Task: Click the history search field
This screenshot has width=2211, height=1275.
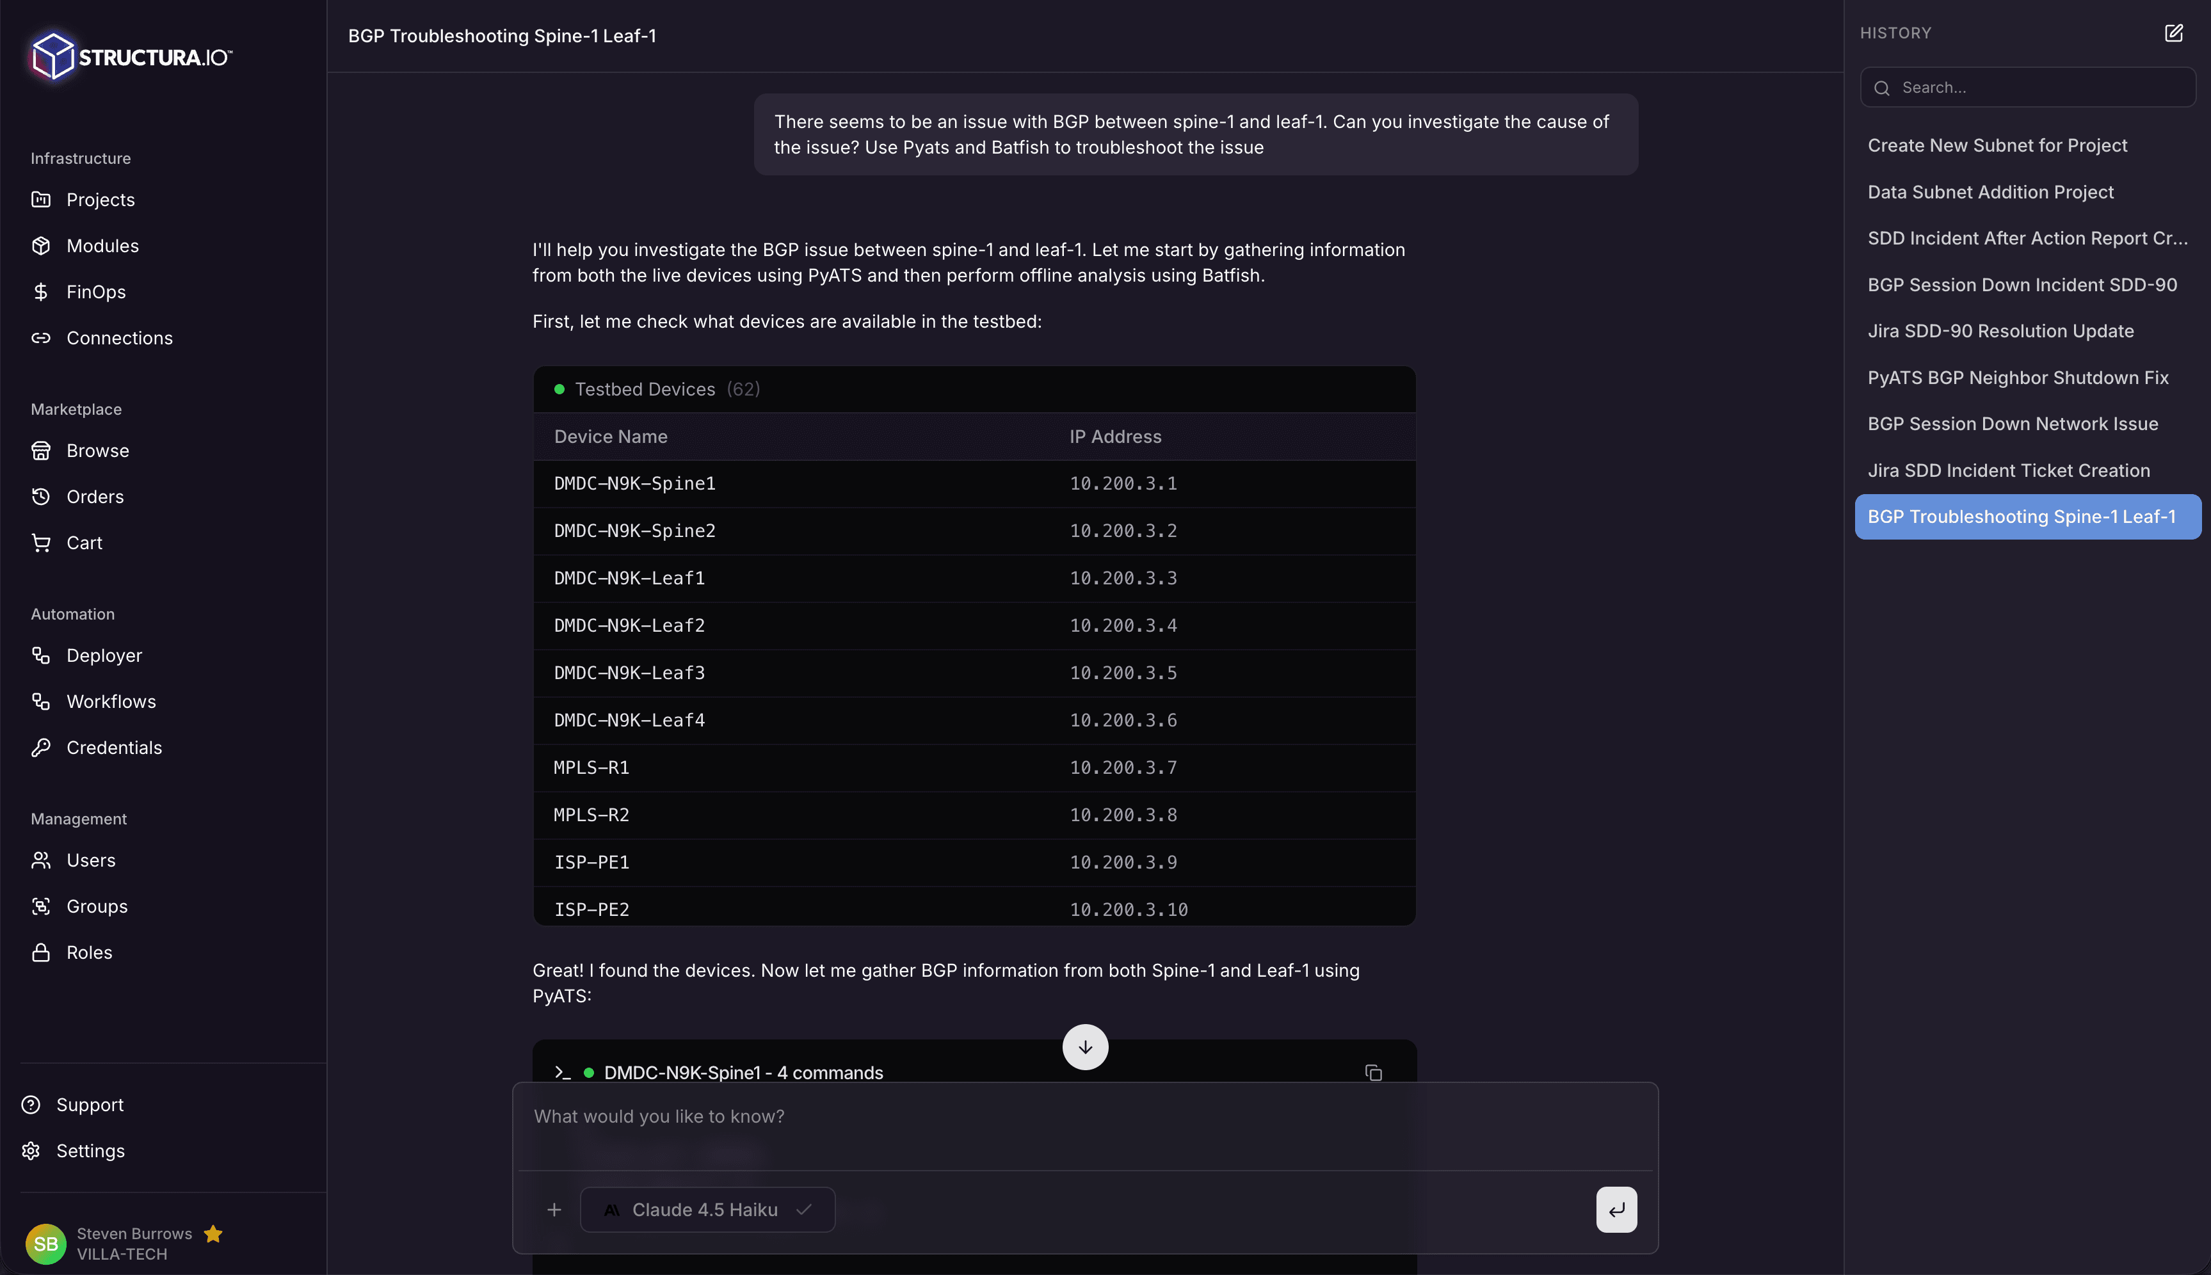Action: (x=2026, y=86)
